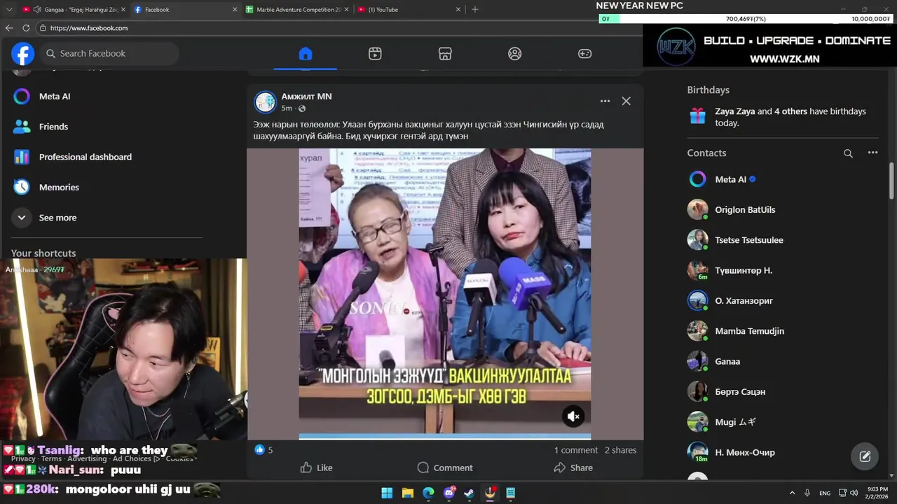
Task: Open the tab search dropdown arrow
Action: point(9,10)
